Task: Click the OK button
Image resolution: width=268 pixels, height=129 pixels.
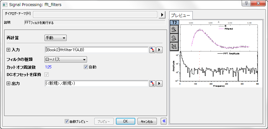Action: (126, 121)
